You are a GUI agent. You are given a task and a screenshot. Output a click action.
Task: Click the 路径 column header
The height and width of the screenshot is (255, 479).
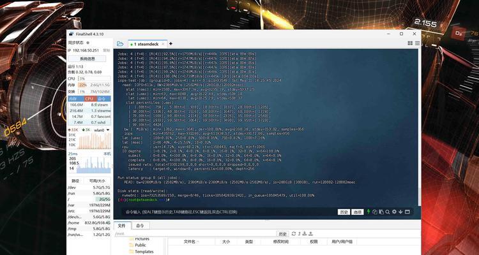pyautogui.click(x=75, y=180)
